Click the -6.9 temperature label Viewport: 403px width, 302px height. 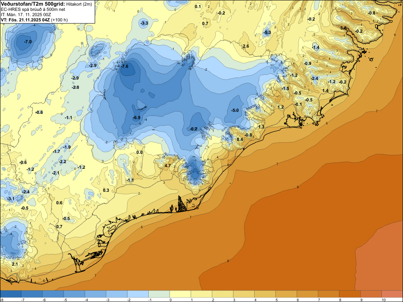coord(137,117)
